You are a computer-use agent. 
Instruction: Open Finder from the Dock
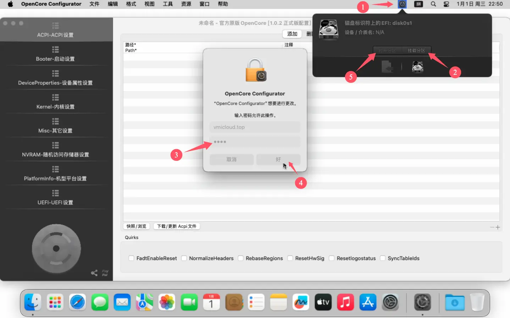click(33, 302)
